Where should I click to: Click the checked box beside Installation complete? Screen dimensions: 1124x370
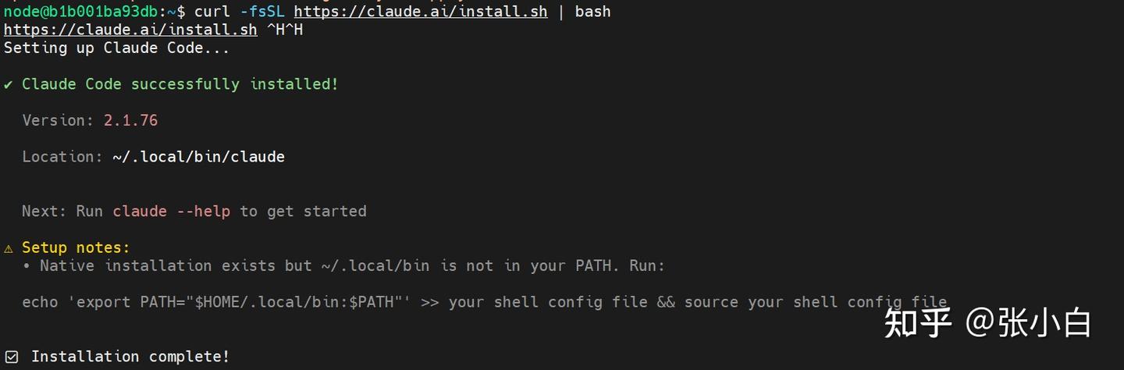12,357
